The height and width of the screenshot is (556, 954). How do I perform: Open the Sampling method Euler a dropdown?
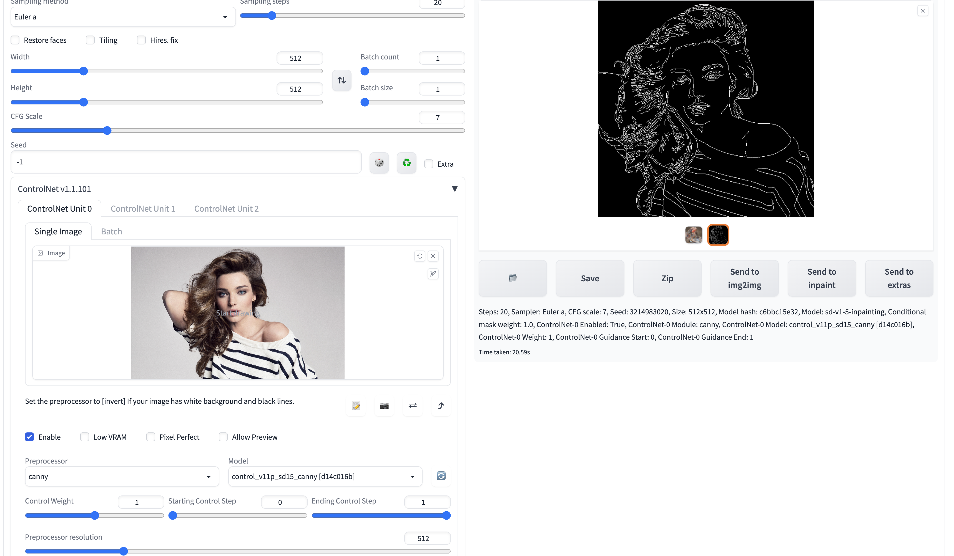[x=123, y=17]
